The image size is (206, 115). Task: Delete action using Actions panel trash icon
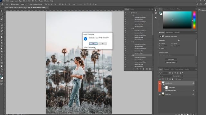(x=150, y=69)
